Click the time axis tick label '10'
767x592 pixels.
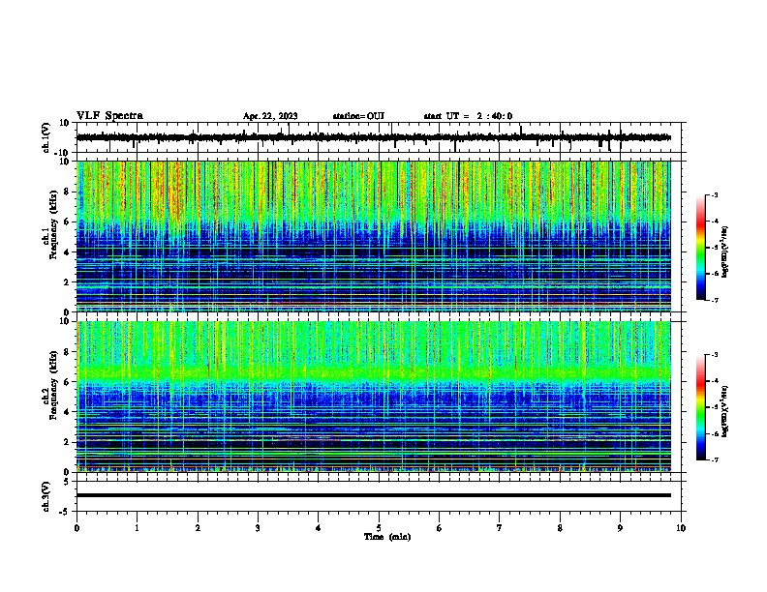pos(681,528)
